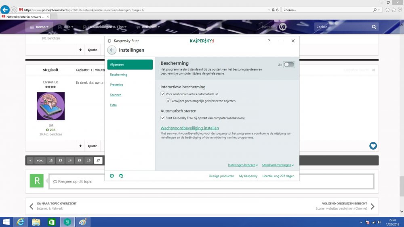The image size is (404, 227).
Task: Click the forum search magnifier icon
Action: pos(374,27)
